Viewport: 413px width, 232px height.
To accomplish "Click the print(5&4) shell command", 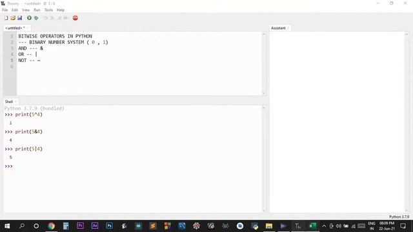I will pyautogui.click(x=28, y=131).
